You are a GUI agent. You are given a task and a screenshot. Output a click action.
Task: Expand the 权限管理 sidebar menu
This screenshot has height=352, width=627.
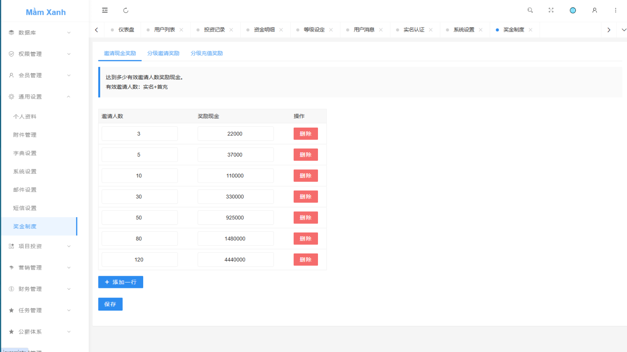(39, 54)
